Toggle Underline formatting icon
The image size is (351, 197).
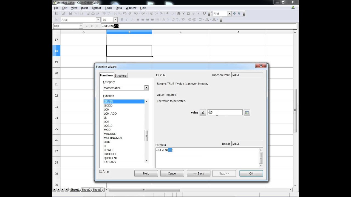coord(132,19)
